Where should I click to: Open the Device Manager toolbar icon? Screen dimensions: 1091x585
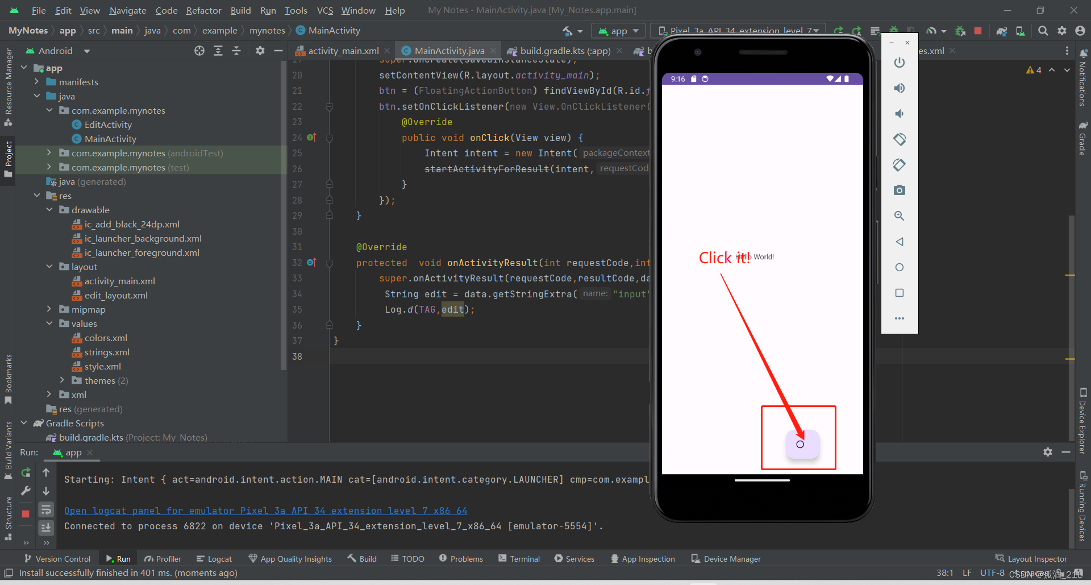click(x=1021, y=31)
